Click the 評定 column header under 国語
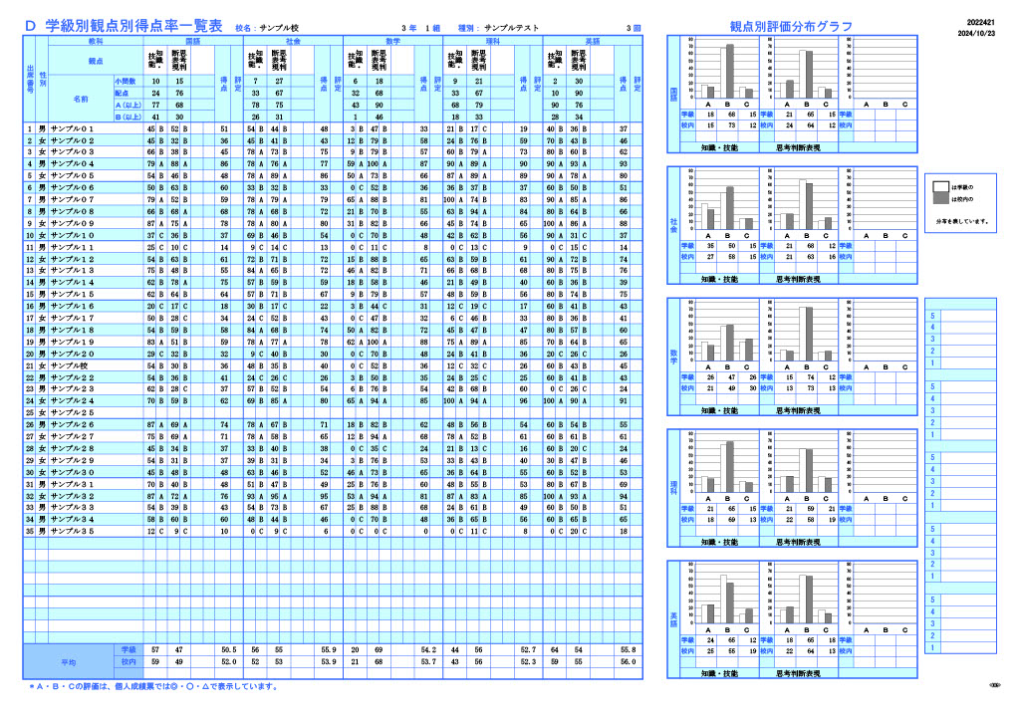The height and width of the screenshot is (720, 1020). [237, 85]
